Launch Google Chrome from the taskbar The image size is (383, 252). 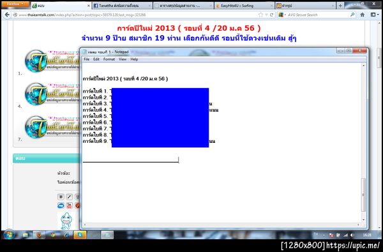tap(53, 235)
